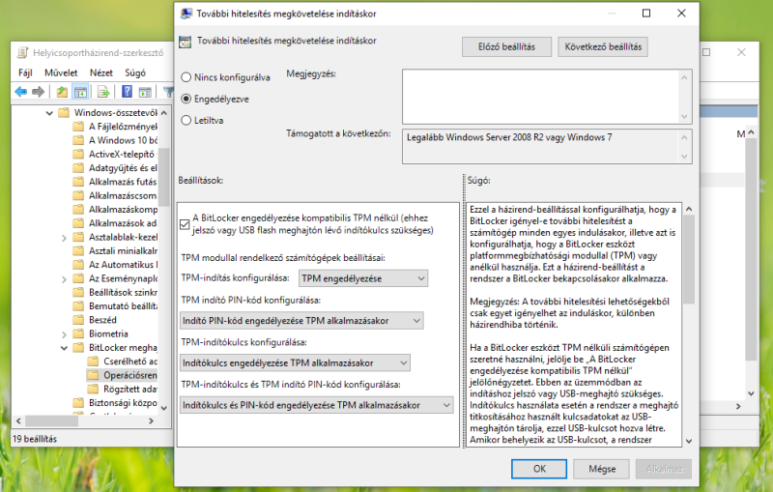Toggle the Show/Hide action pane toolbar icon
Viewport: 773px width, 492px height.
click(x=145, y=92)
